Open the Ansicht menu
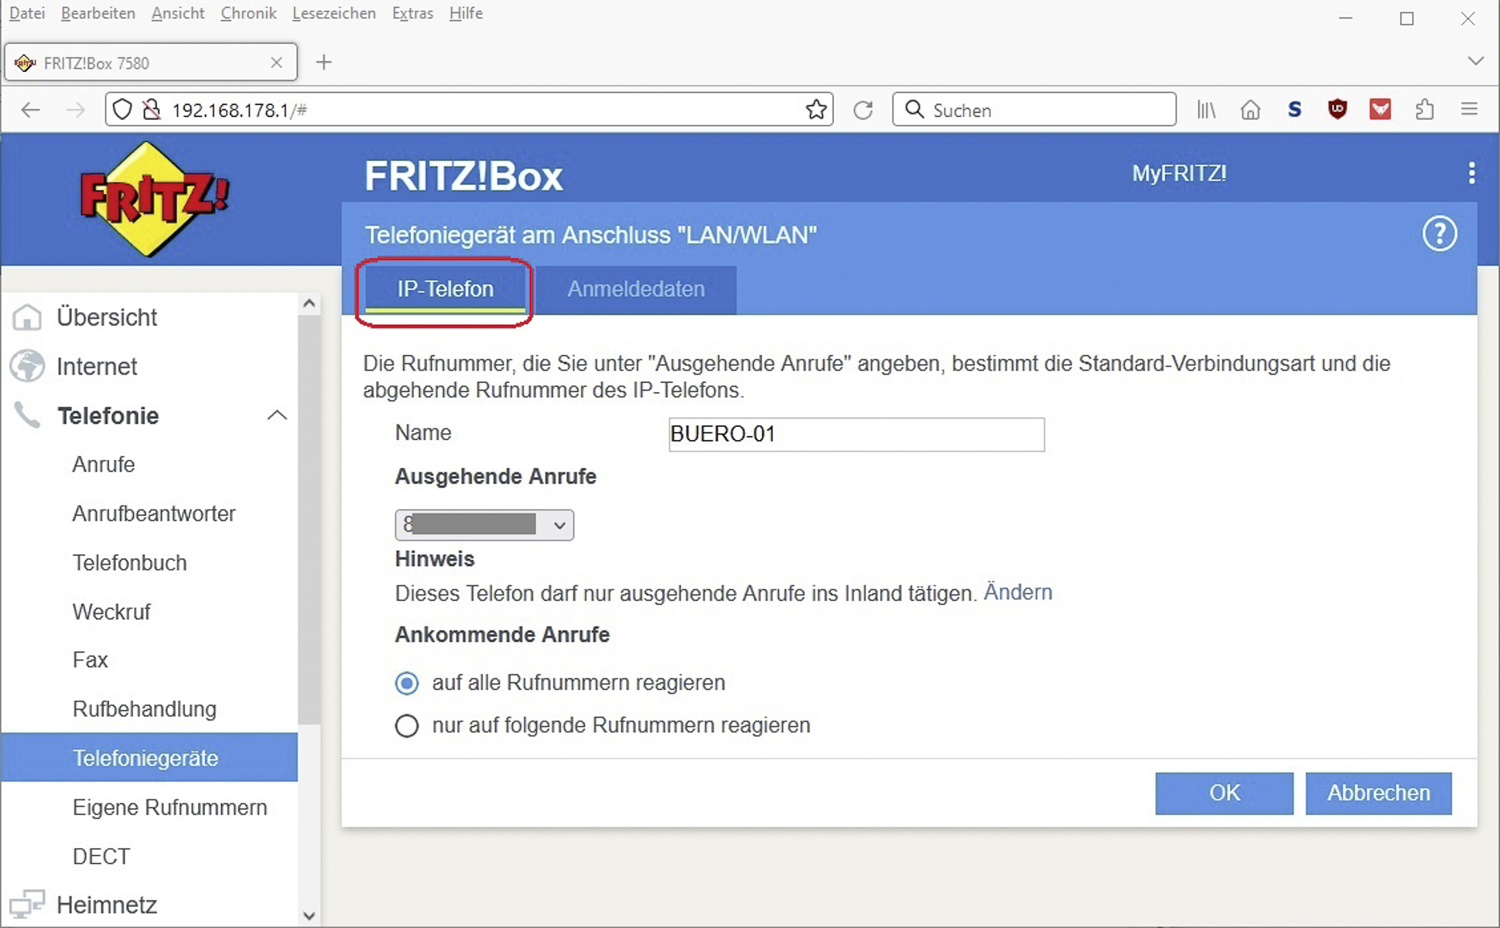Screen dimensions: 1500x928 click(178, 13)
